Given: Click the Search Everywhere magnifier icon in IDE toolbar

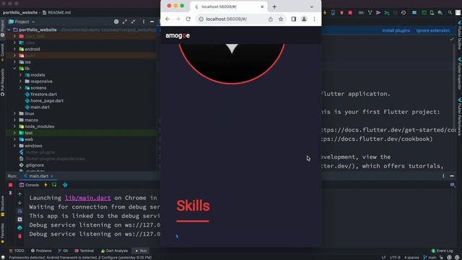Looking at the screenshot, I should tap(450, 13).
